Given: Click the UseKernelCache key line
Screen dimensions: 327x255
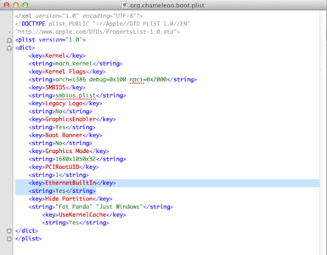Looking at the screenshot, I should pos(84,215).
